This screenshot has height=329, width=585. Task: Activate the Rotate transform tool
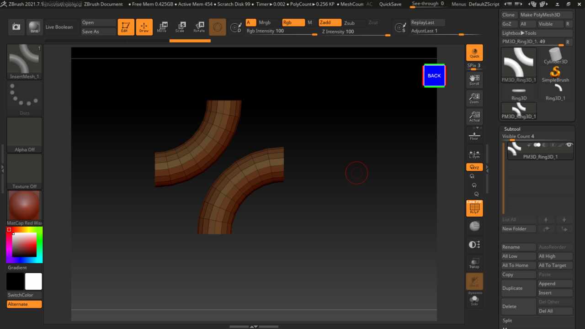[199, 27]
